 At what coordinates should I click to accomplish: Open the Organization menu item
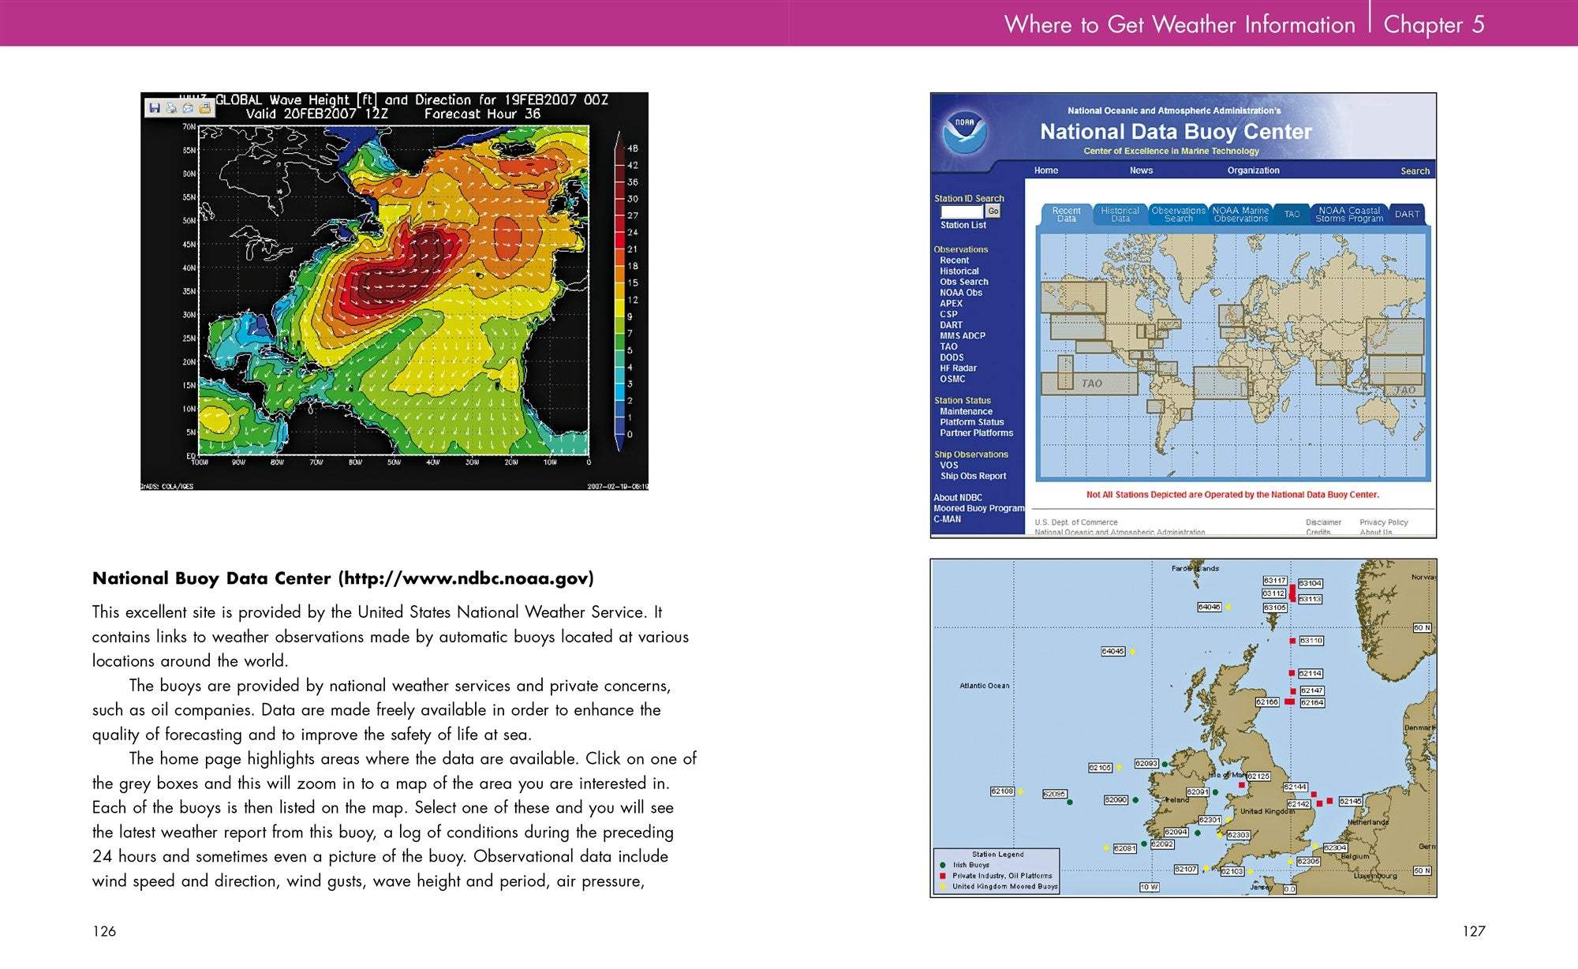(x=1253, y=170)
